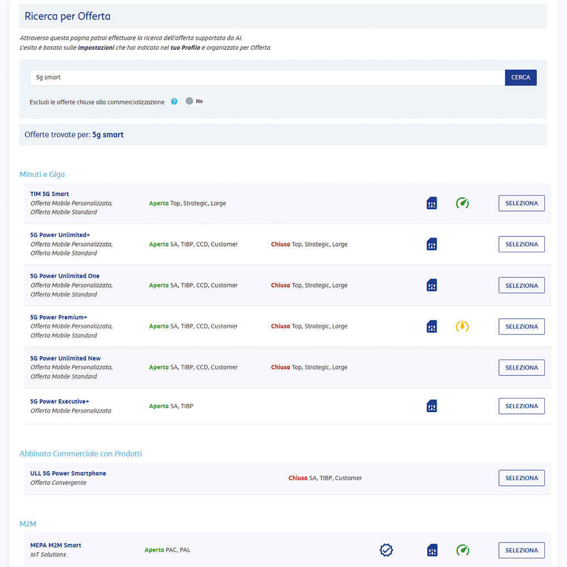Viewport: 567px width, 567px height.
Task: Open 5G Power Unlimited New offer title
Action: (65, 358)
